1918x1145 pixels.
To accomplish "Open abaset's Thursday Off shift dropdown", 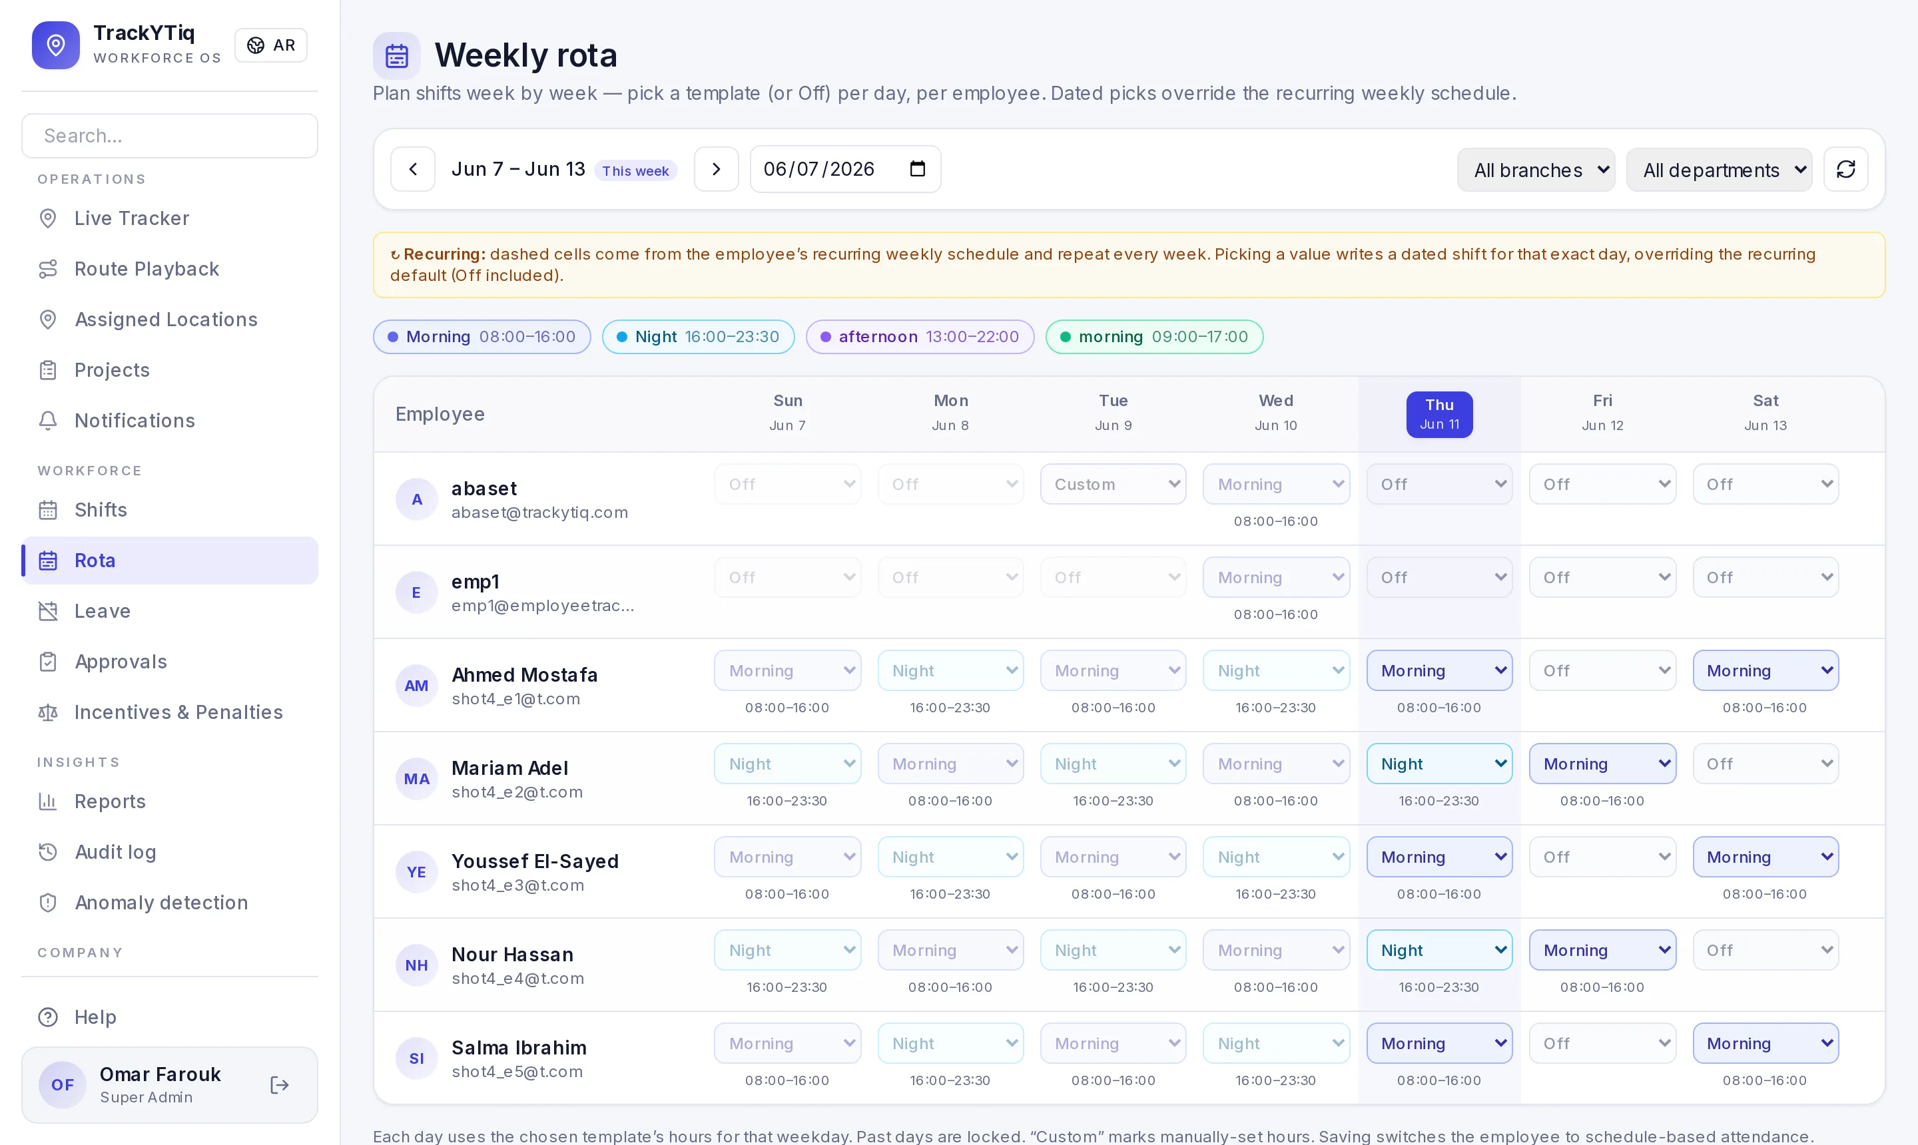I will point(1439,485).
